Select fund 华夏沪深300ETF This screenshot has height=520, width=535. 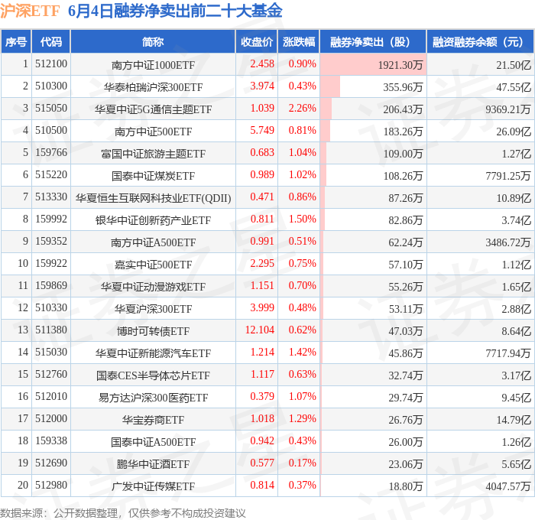(153, 309)
